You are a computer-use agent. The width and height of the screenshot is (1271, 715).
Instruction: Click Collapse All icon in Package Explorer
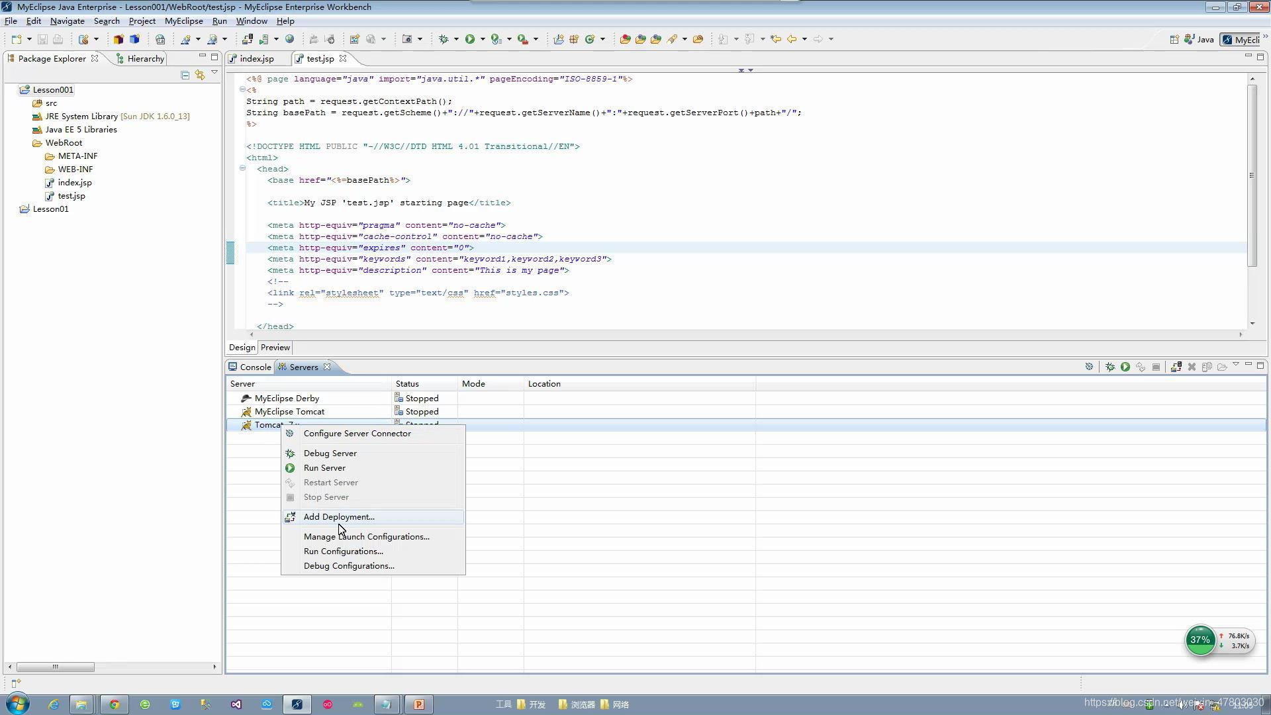point(185,75)
